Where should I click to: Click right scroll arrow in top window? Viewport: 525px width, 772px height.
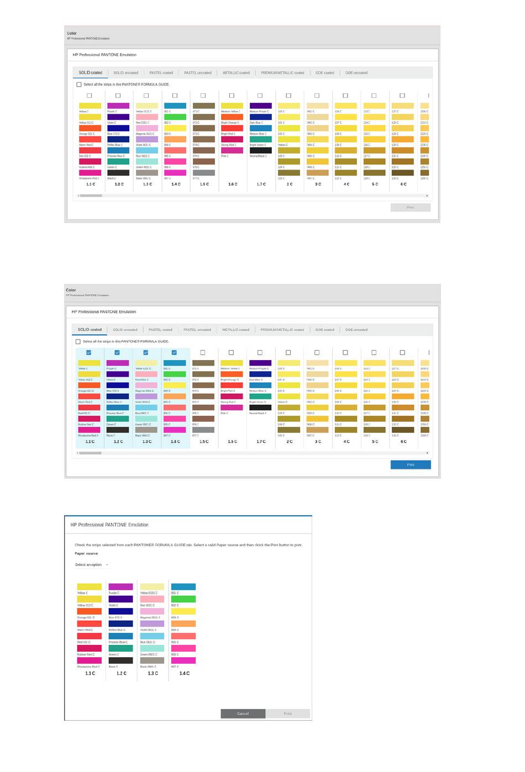(x=427, y=195)
